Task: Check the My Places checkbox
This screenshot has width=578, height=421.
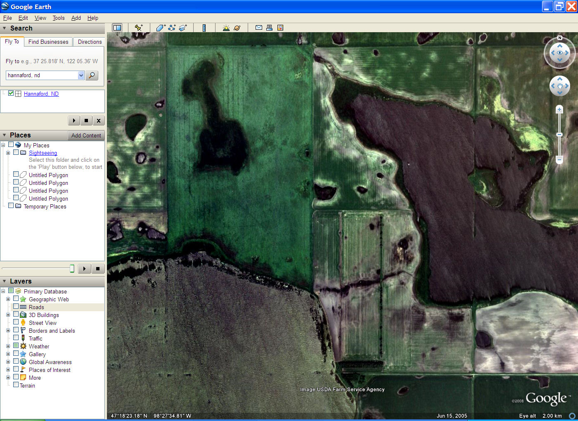Action: tap(11, 144)
